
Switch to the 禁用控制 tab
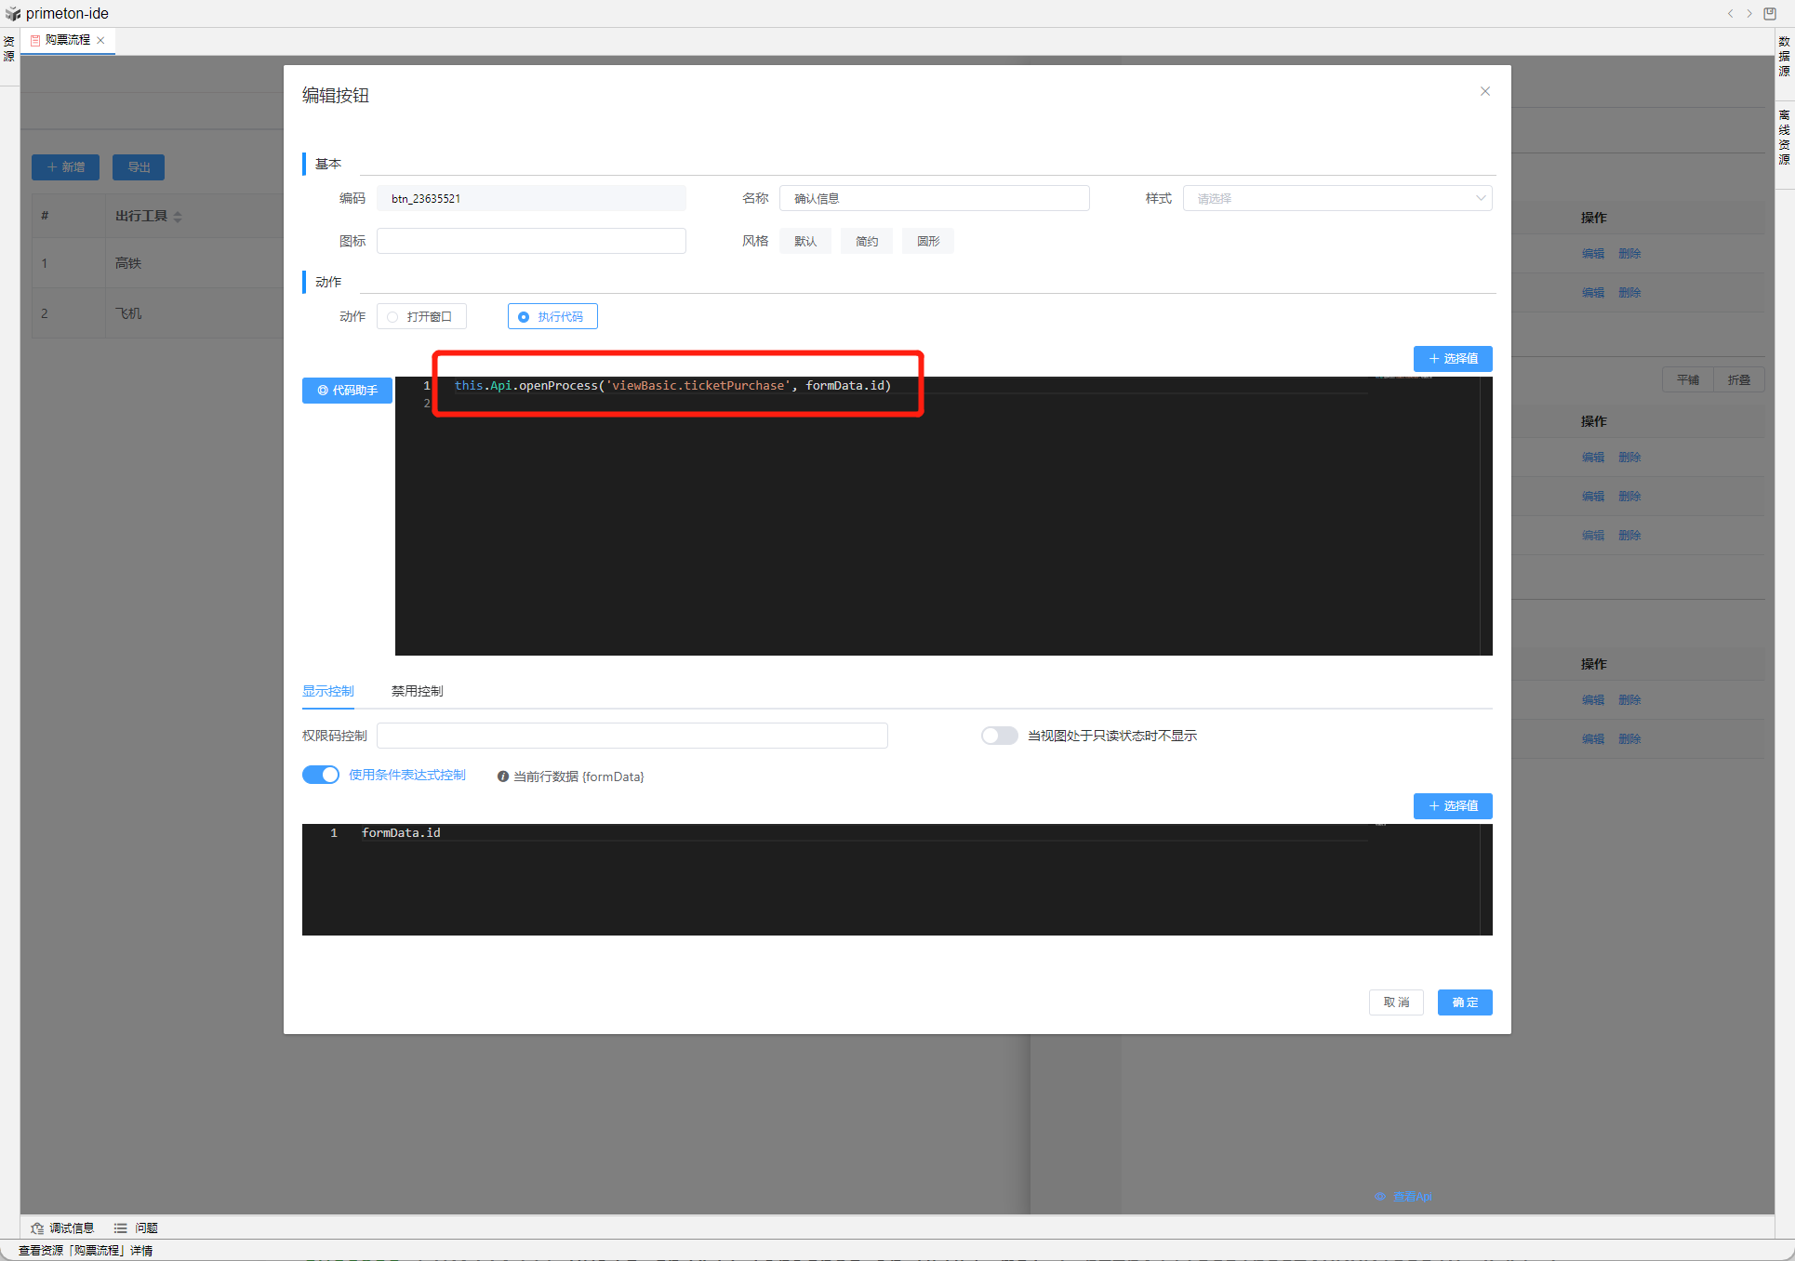(417, 691)
